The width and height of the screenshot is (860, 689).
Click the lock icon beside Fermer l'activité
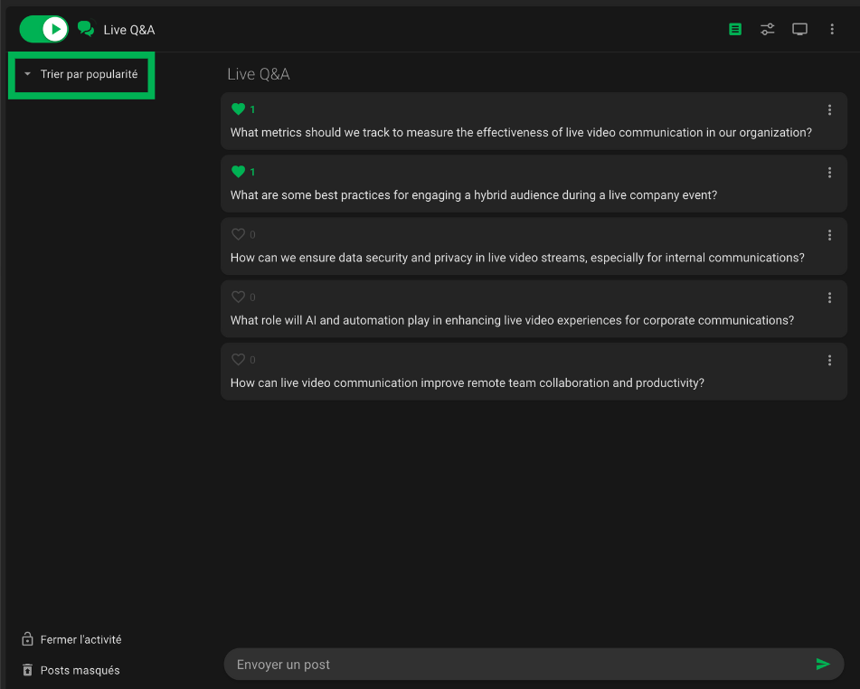pyautogui.click(x=27, y=639)
